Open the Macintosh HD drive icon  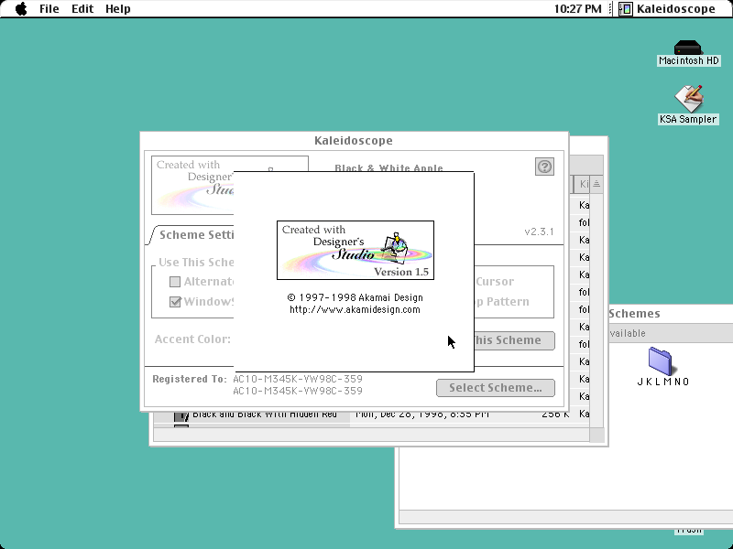pos(688,48)
